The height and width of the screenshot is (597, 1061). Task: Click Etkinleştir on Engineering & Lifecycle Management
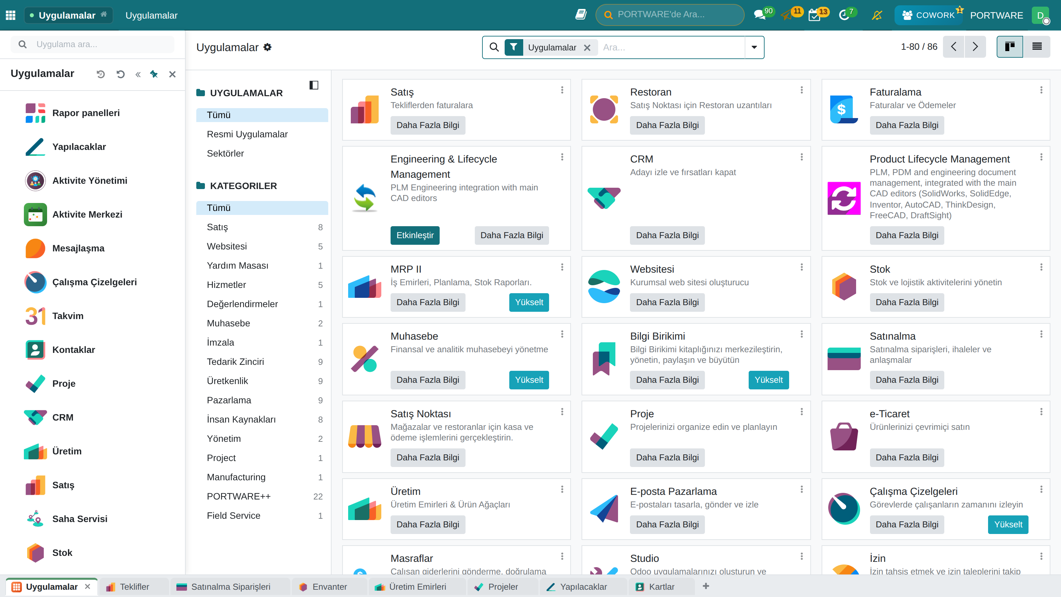(415, 235)
